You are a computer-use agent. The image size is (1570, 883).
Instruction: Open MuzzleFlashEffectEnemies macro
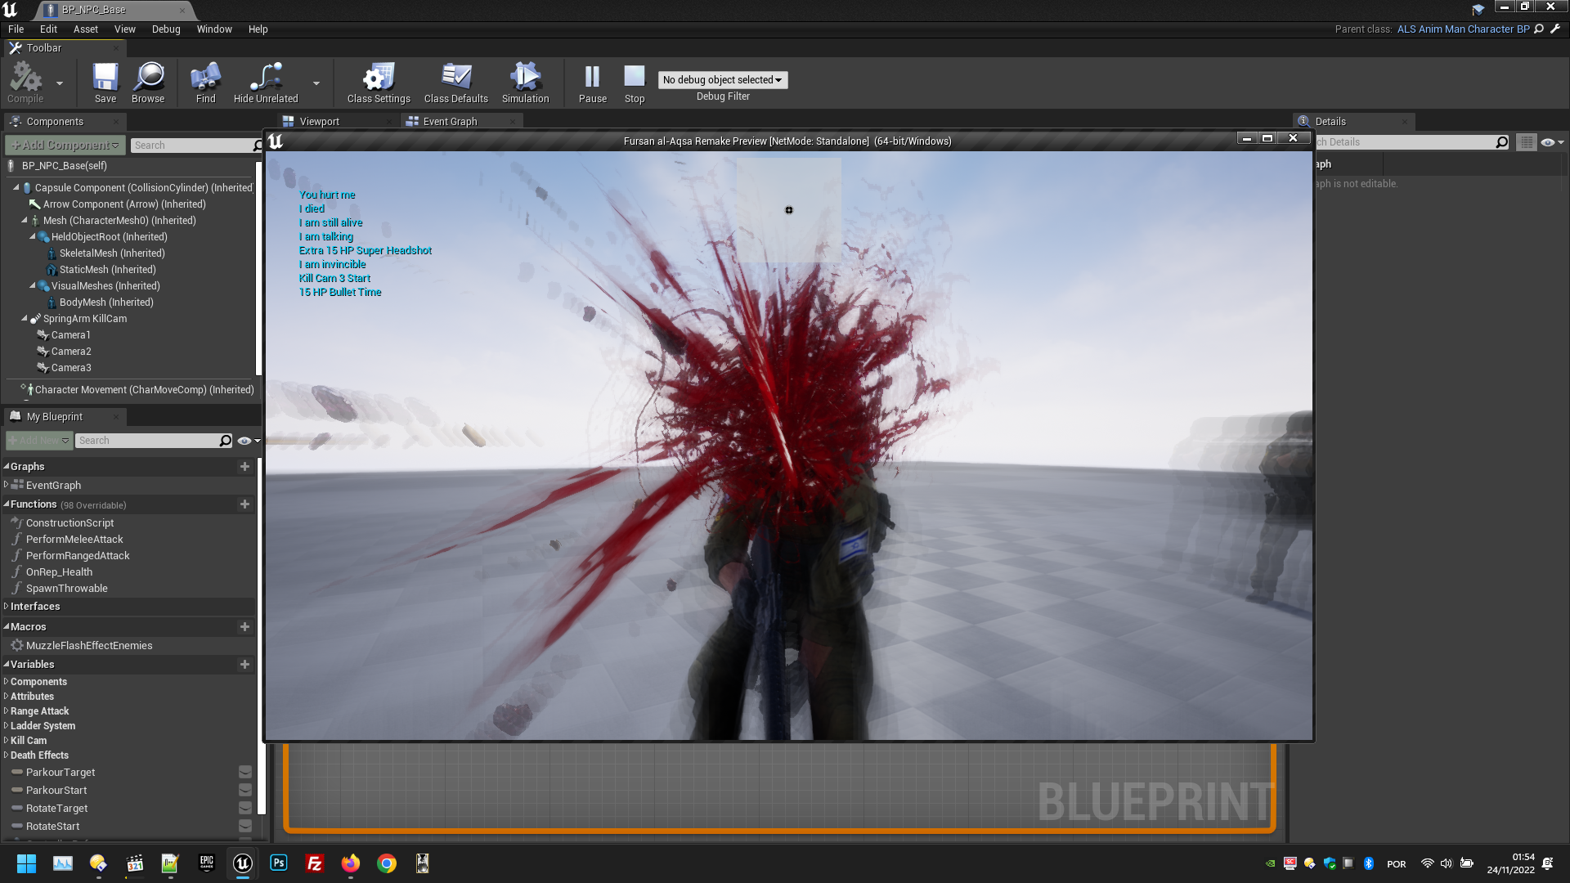pos(89,645)
